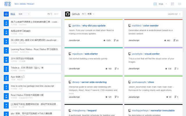The width and height of the screenshot is (186, 116).
Task: Open changbenny / leopard repository
Action: click(84, 110)
